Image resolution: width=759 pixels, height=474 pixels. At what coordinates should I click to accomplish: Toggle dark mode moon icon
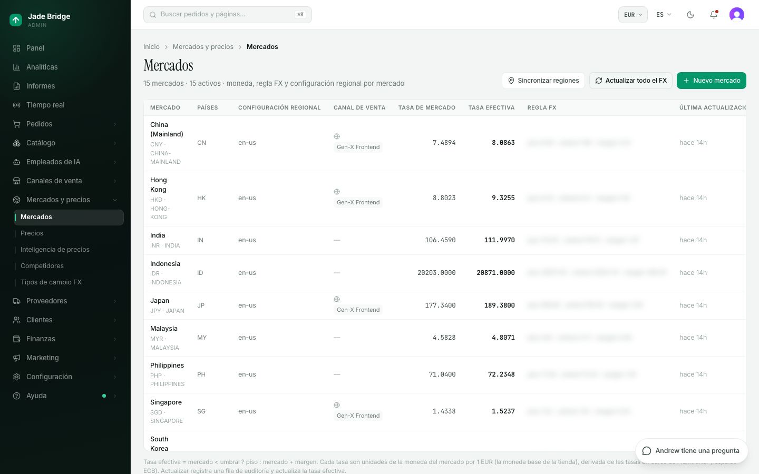[x=690, y=15]
